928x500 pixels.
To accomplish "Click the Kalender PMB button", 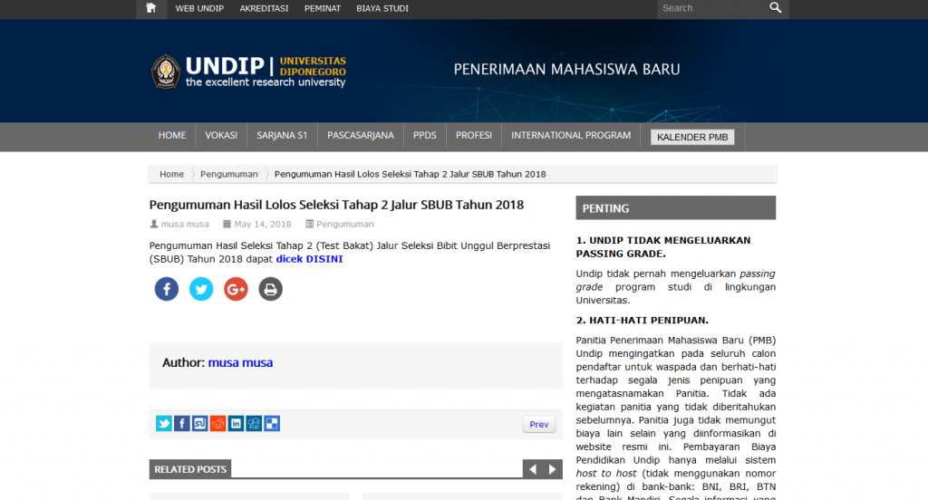I will point(692,138).
